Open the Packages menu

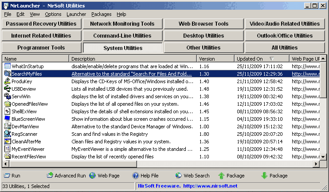(x=102, y=14)
